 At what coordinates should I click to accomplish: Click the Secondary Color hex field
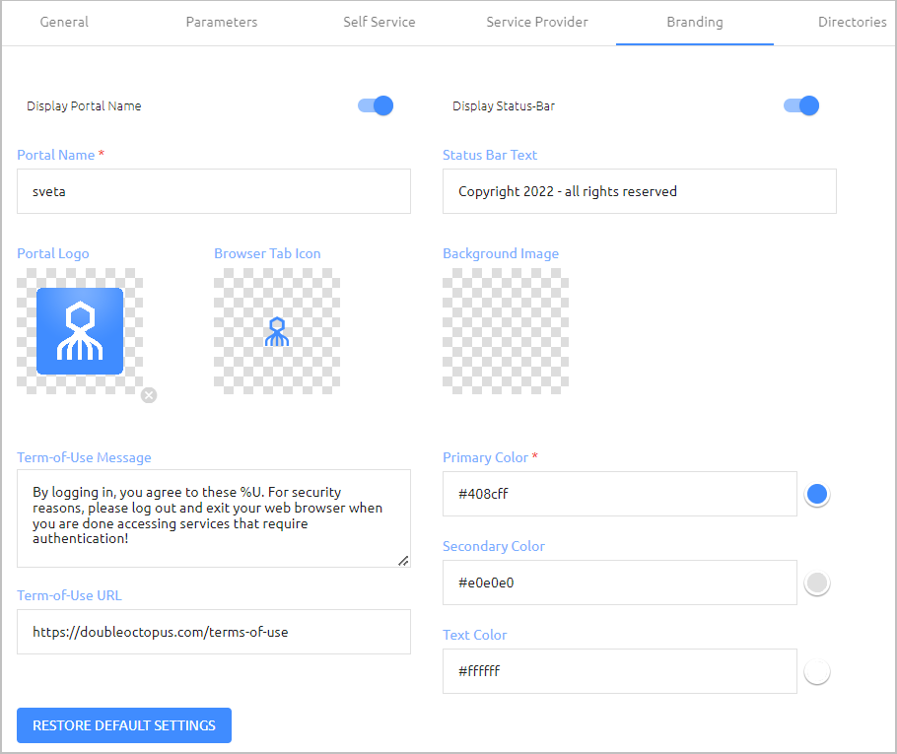[x=620, y=583]
